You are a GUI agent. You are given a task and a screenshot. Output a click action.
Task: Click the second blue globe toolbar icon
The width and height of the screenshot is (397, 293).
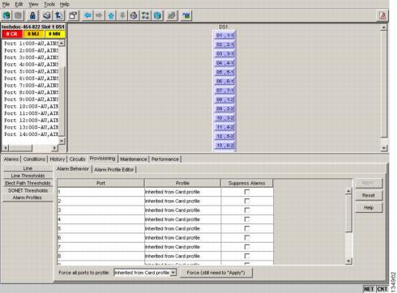tap(158, 15)
